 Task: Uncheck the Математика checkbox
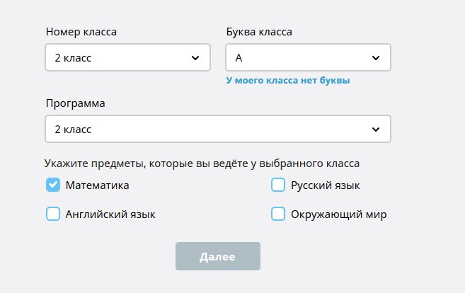(52, 185)
